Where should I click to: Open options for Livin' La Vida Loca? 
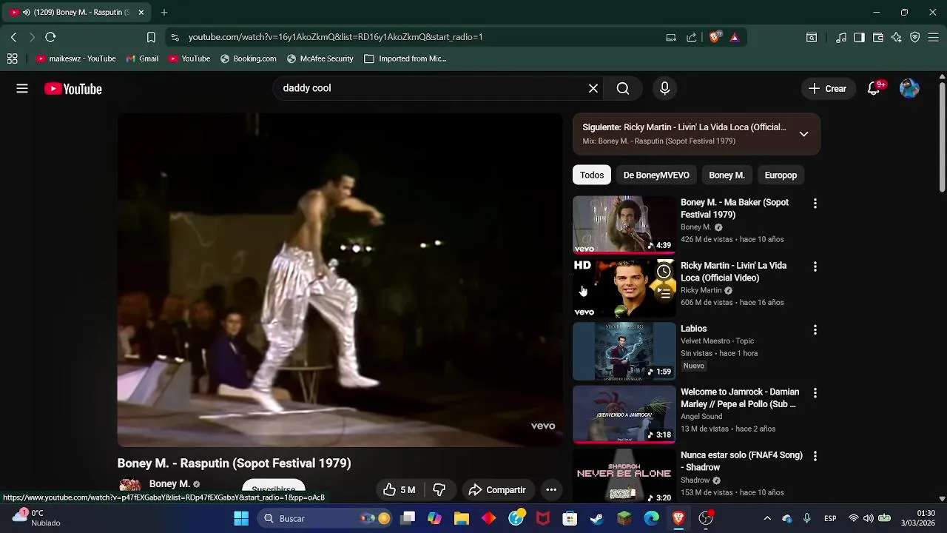tap(815, 266)
